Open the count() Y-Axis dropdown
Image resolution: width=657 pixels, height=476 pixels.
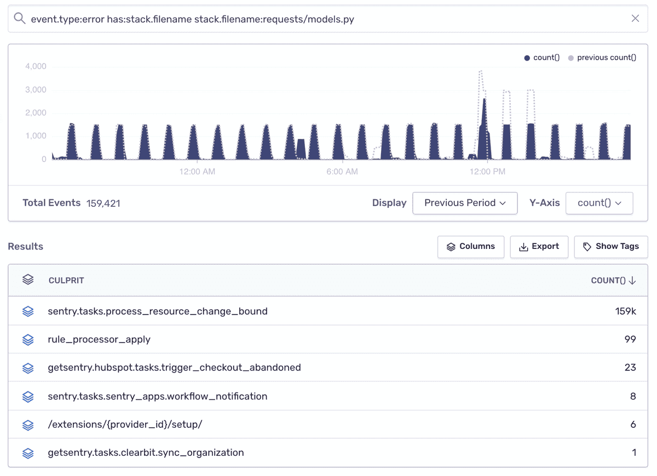coord(600,203)
